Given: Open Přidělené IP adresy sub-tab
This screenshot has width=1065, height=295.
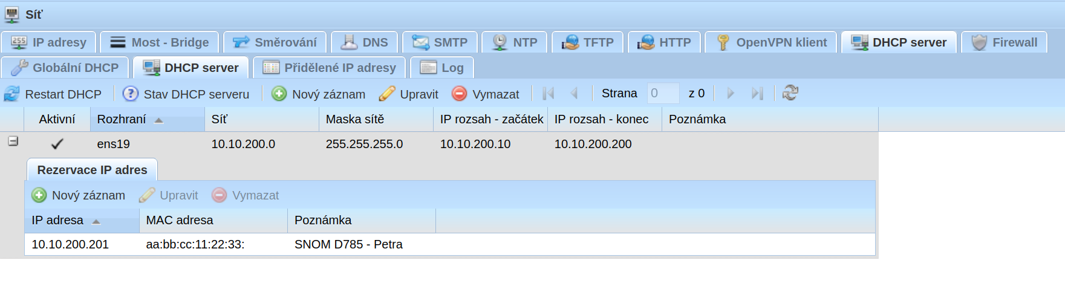Looking at the screenshot, I should 330,68.
